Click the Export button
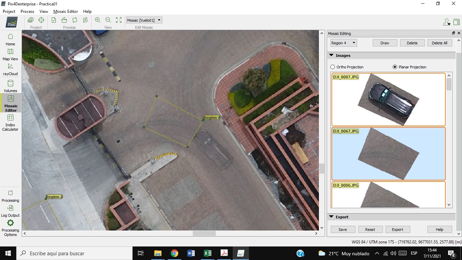462x260 pixels. (x=397, y=230)
